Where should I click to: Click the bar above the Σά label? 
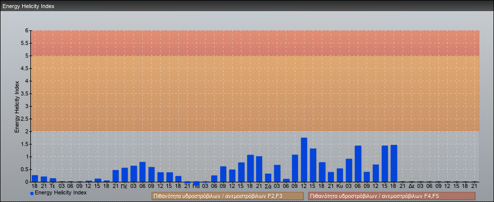[268, 178]
